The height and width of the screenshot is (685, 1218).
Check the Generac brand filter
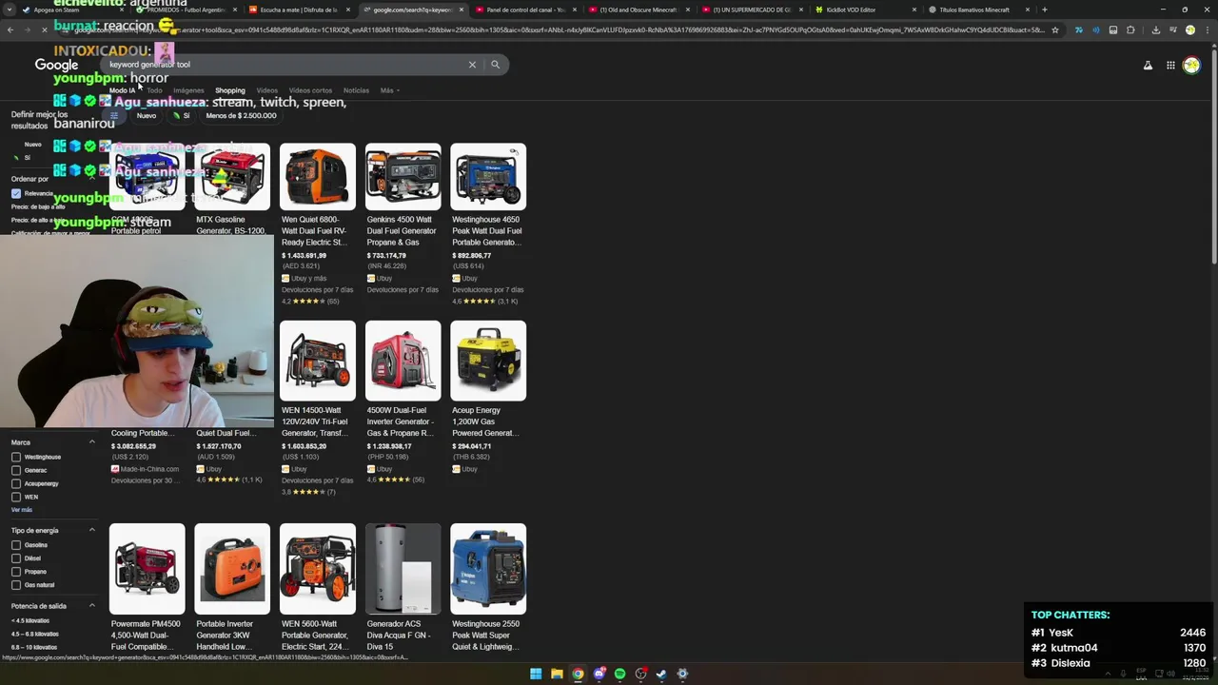pyautogui.click(x=16, y=470)
